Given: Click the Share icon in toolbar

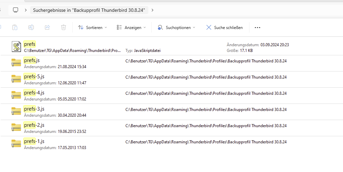Looking at the screenshot, I should (47, 28).
